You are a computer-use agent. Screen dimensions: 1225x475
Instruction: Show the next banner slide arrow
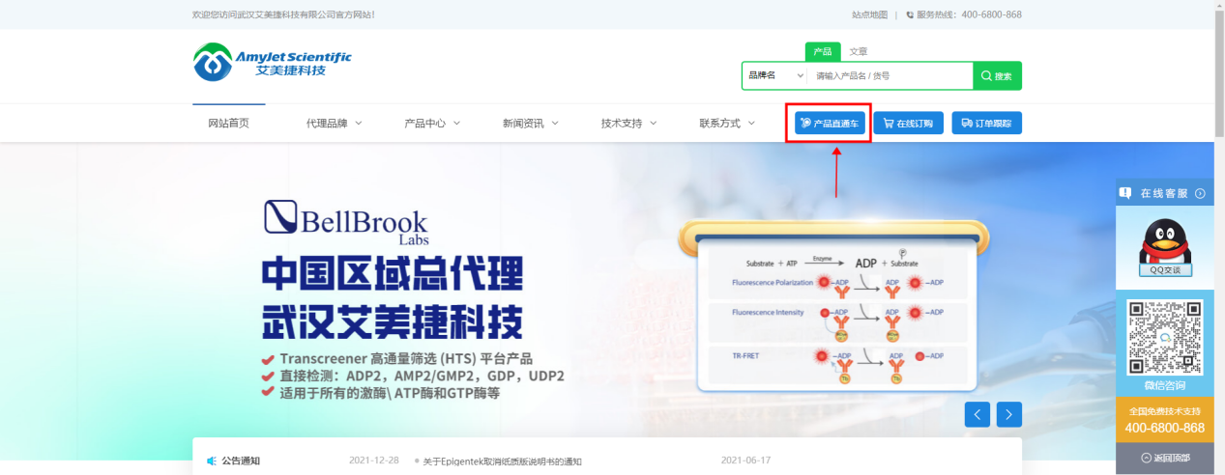point(1009,414)
